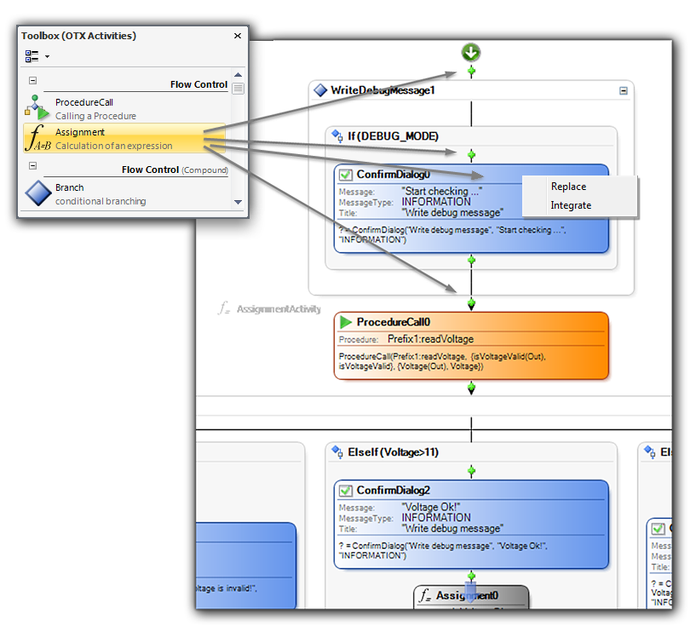The image size is (690, 627).
Task: Select the ProcedureCall0 activity block
Action: pos(471,345)
